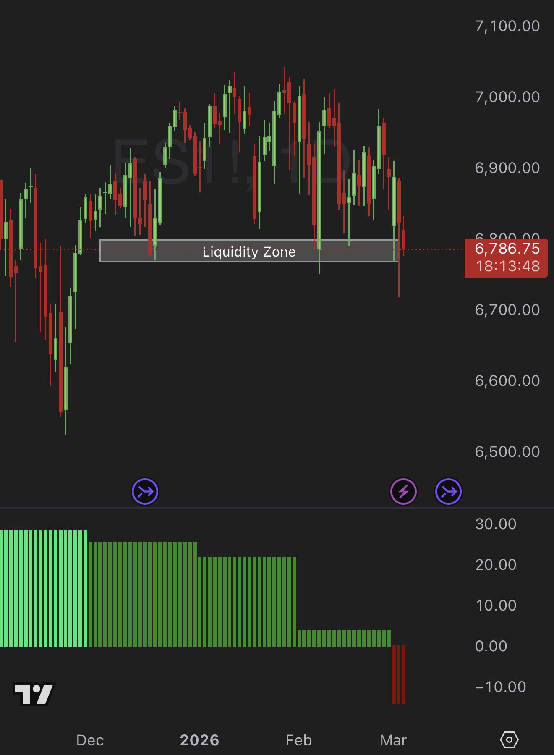Click the 6,700.00 price axis label
This screenshot has height=755, width=554.
[x=507, y=310]
